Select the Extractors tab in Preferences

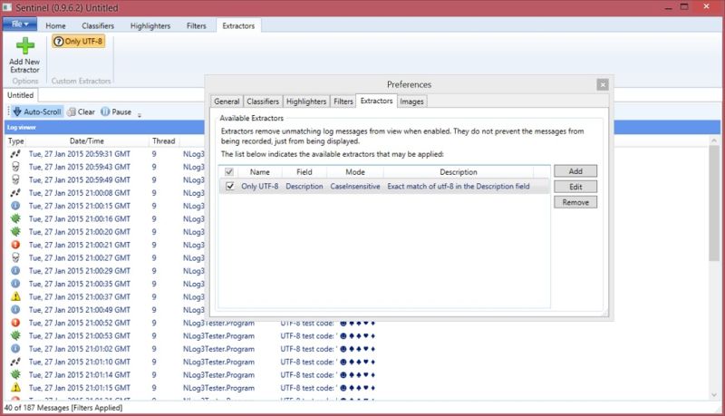376,101
